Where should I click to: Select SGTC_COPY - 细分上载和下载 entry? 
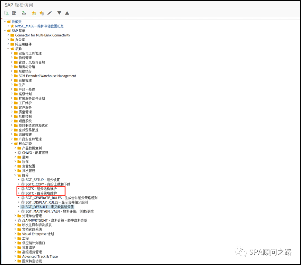tap(48, 184)
